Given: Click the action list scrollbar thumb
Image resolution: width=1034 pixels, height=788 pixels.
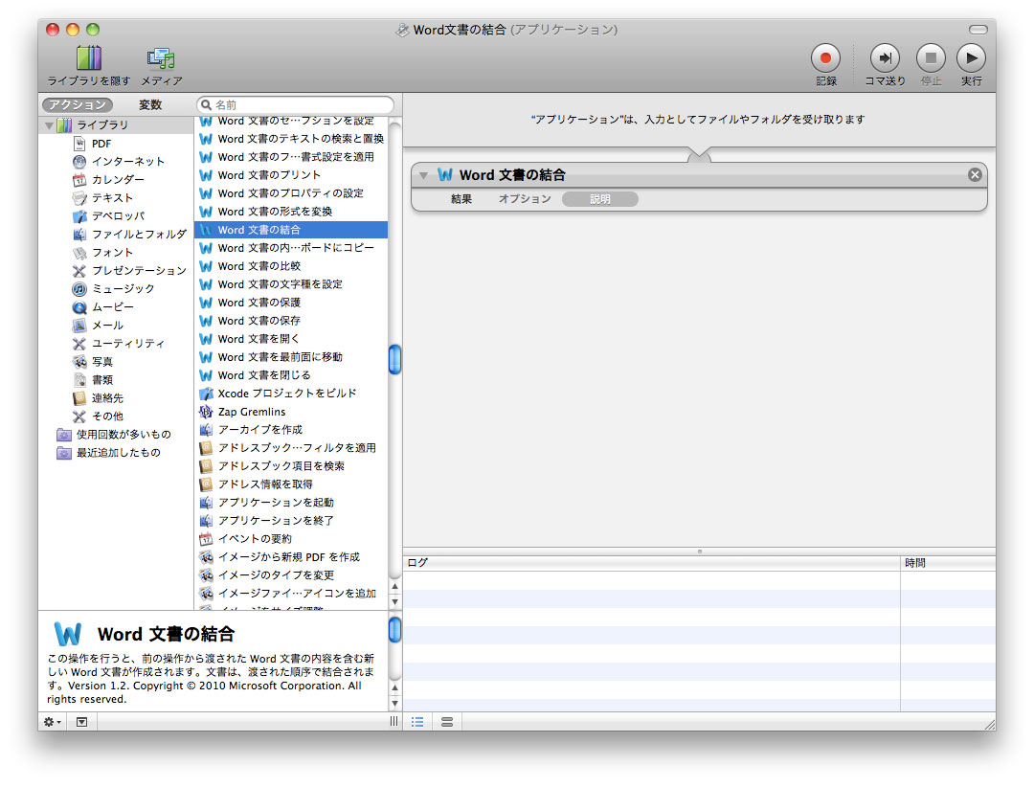Looking at the screenshot, I should 395,359.
